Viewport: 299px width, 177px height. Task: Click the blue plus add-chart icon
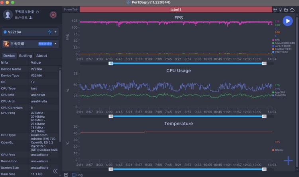coord(288,161)
